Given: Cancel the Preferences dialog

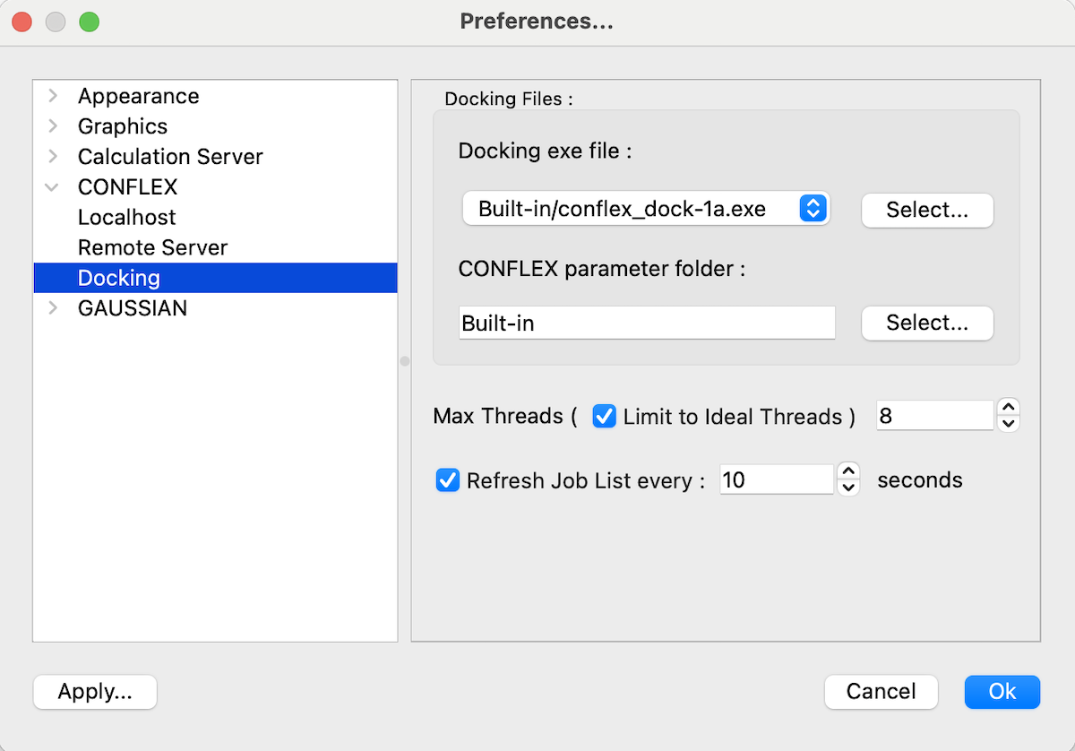Looking at the screenshot, I should (881, 691).
